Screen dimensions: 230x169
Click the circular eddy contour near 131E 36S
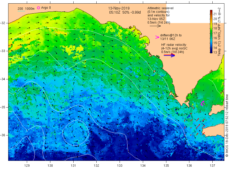pos(75,133)
